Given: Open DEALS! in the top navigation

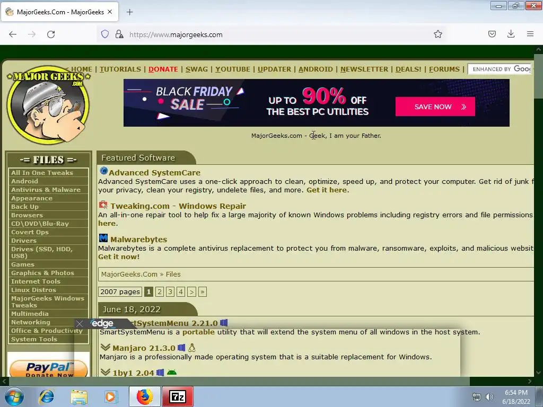Looking at the screenshot, I should click(x=409, y=69).
